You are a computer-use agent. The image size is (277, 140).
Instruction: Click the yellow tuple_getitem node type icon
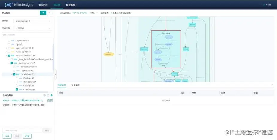point(13,48)
